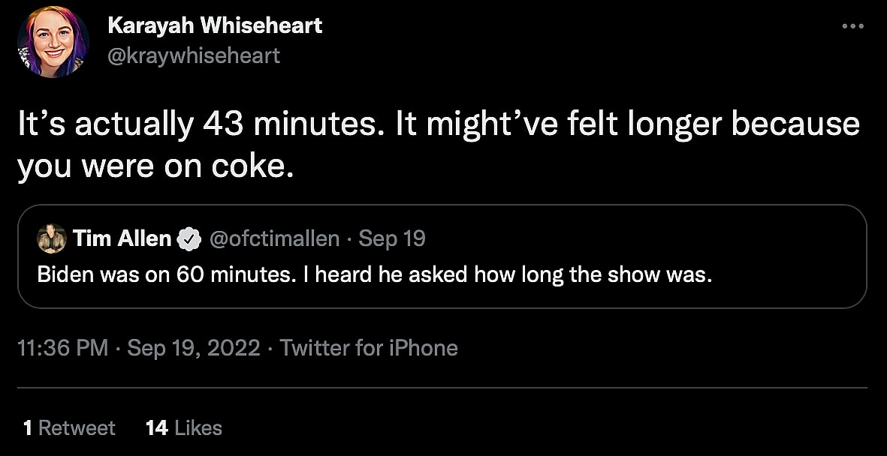Open the Karayah Whiseheart display name
The width and height of the screenshot is (887, 456).
point(215,25)
